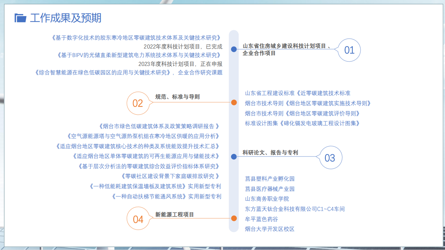
Task: Click the text 烟台大学开发区校区
Action: pos(270,229)
